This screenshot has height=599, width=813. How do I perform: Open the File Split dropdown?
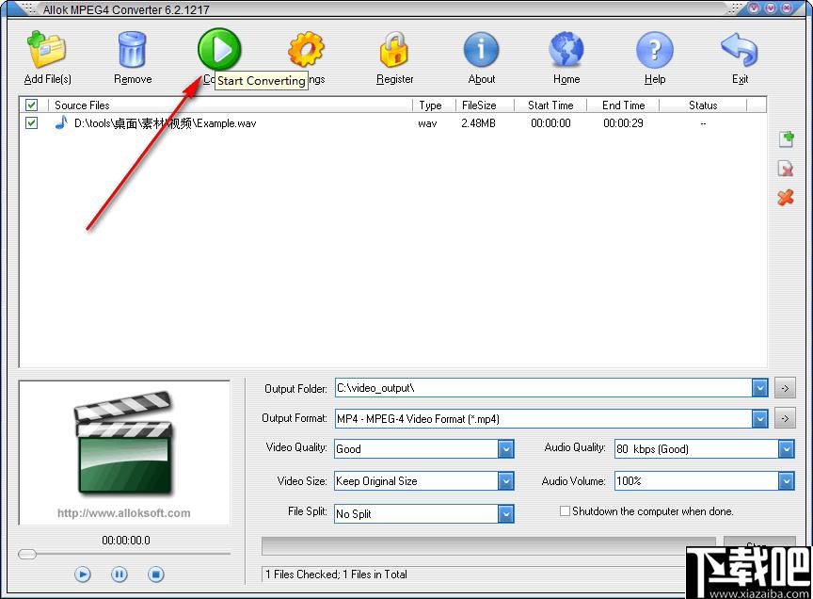505,514
